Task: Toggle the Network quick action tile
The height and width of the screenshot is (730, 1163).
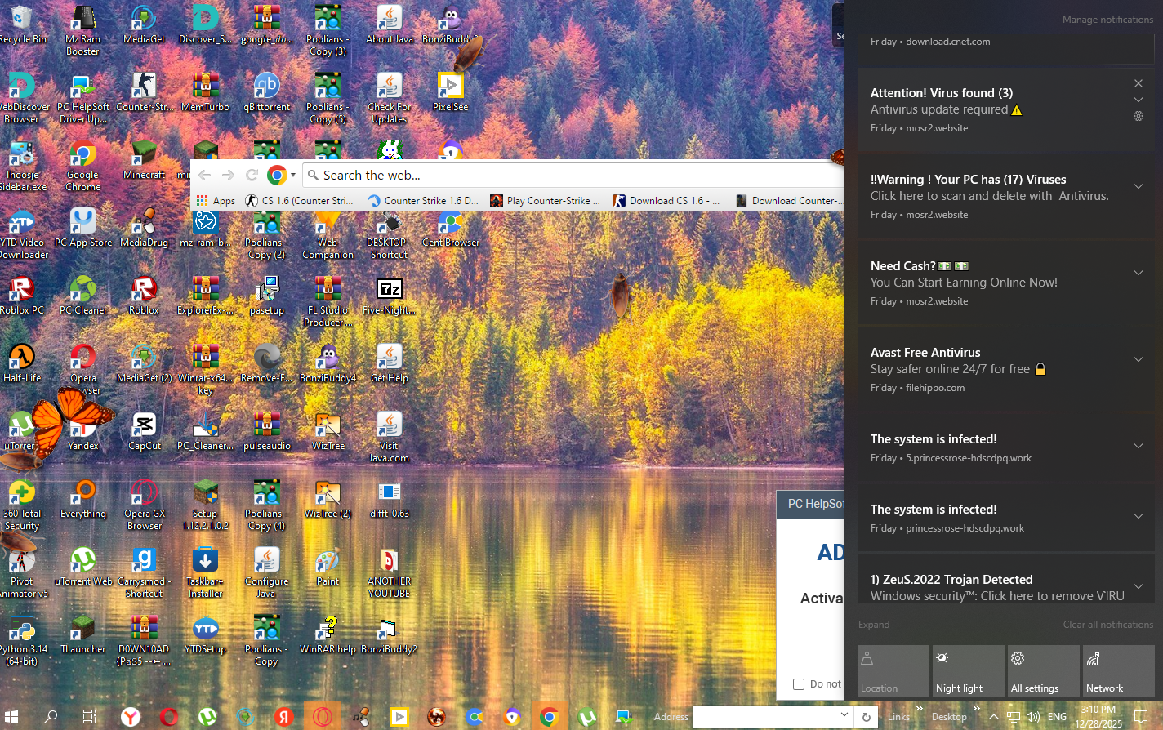Action: [1117, 671]
